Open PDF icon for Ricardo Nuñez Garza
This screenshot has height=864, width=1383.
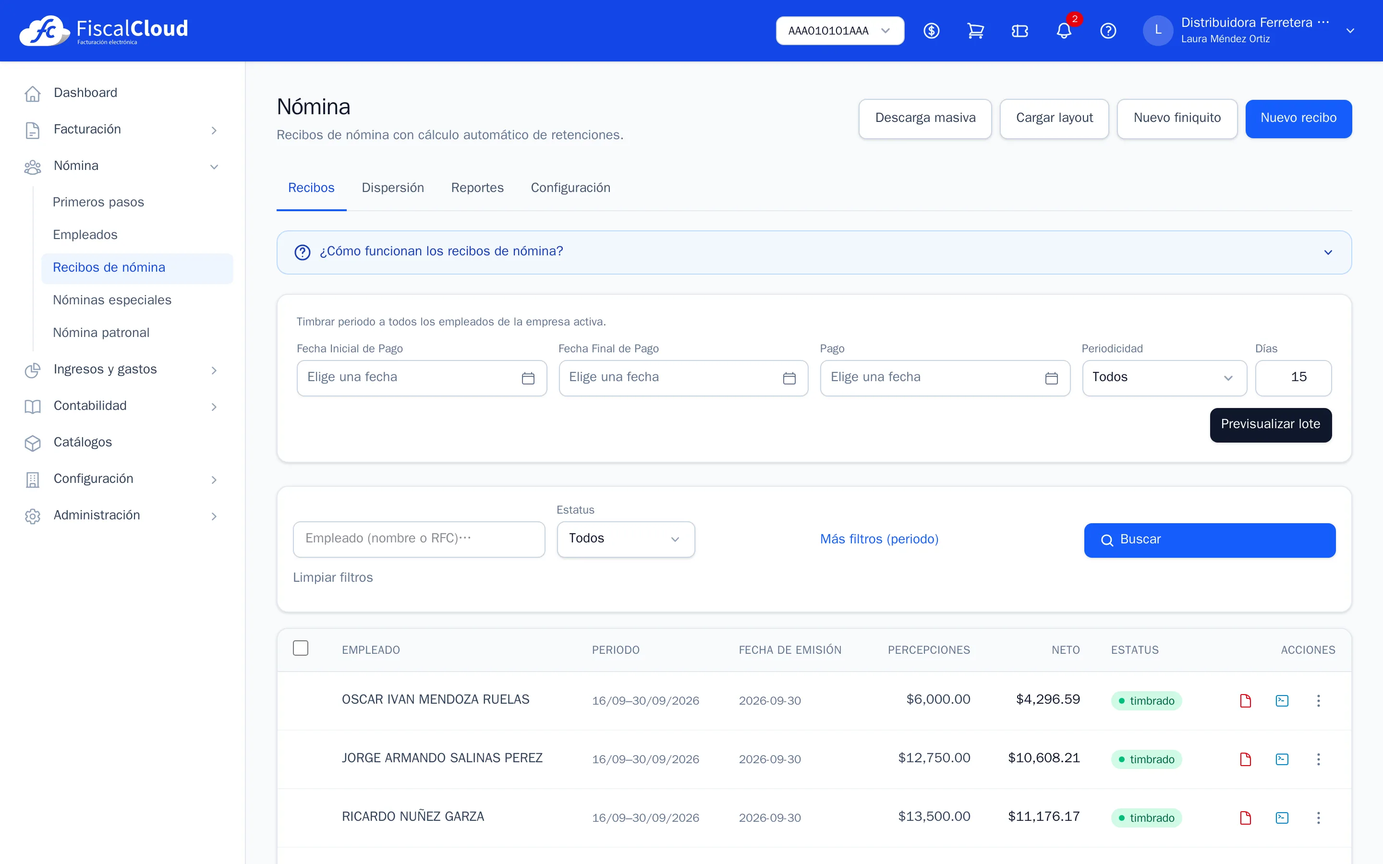click(x=1245, y=818)
